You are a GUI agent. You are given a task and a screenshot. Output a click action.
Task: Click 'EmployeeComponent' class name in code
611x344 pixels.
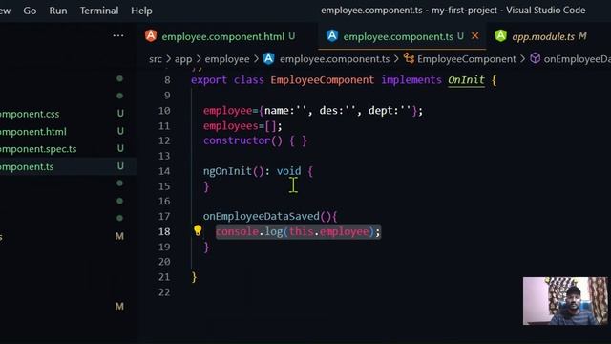pyautogui.click(x=323, y=80)
